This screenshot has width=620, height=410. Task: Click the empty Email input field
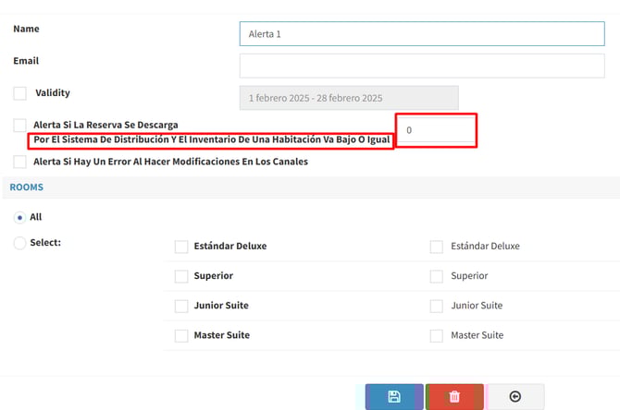pos(421,66)
